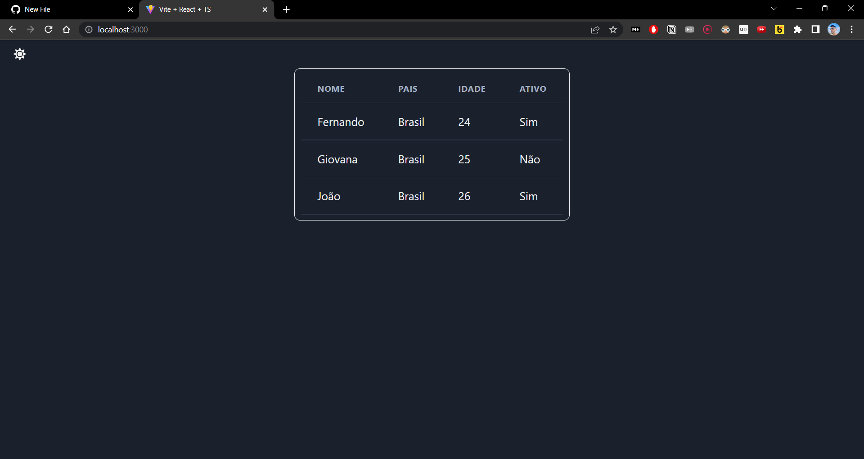This screenshot has width=864, height=459.
Task: Open the AdBlock extension
Action: [x=653, y=29]
